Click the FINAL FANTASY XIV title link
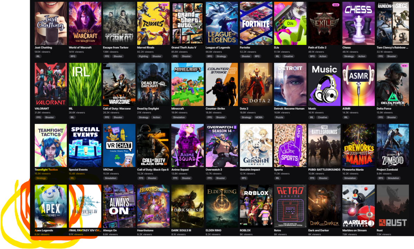414x249 pixels. (85, 230)
